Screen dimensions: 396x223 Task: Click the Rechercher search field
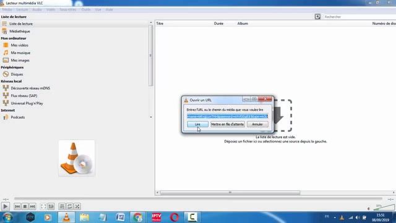(x=359, y=17)
